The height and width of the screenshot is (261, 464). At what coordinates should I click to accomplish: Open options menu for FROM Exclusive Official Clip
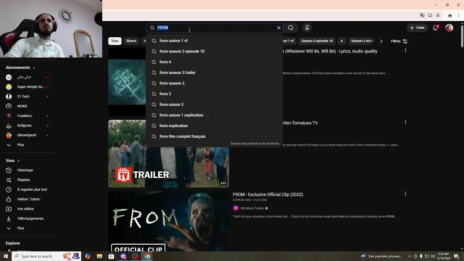tap(405, 194)
